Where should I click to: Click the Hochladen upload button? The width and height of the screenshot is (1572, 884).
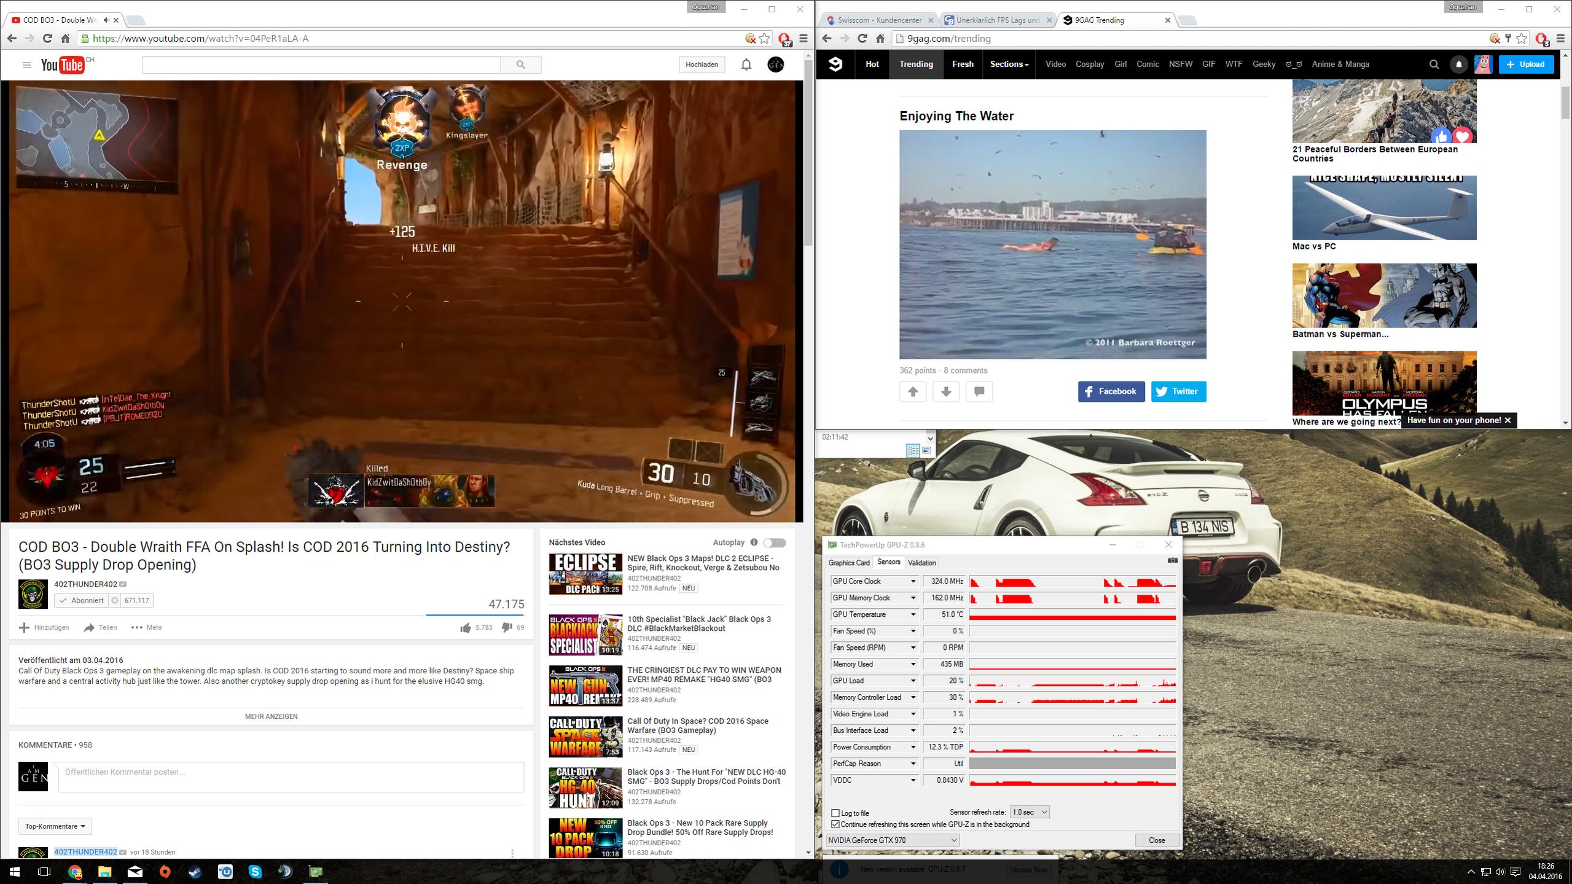point(702,65)
